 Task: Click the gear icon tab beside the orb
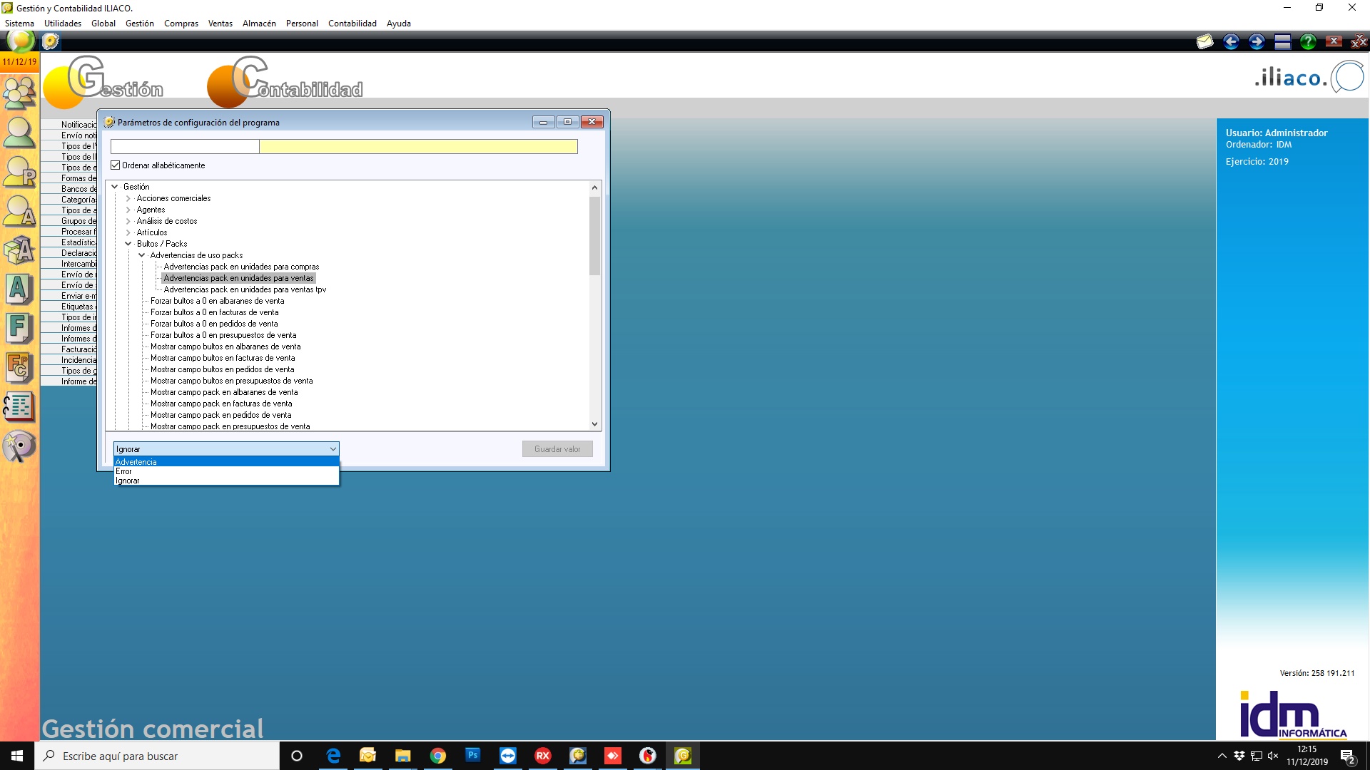(51, 41)
